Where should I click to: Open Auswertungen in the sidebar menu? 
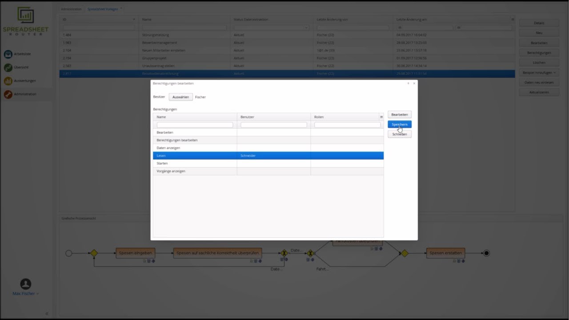click(x=25, y=81)
